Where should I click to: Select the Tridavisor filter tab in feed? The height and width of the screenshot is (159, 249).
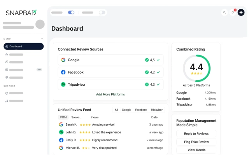[x=156, y=110]
